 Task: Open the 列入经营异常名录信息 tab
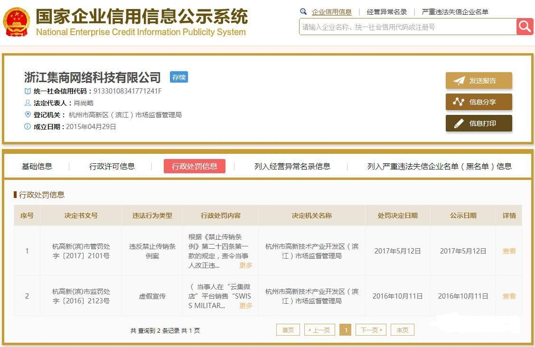pos(292,166)
